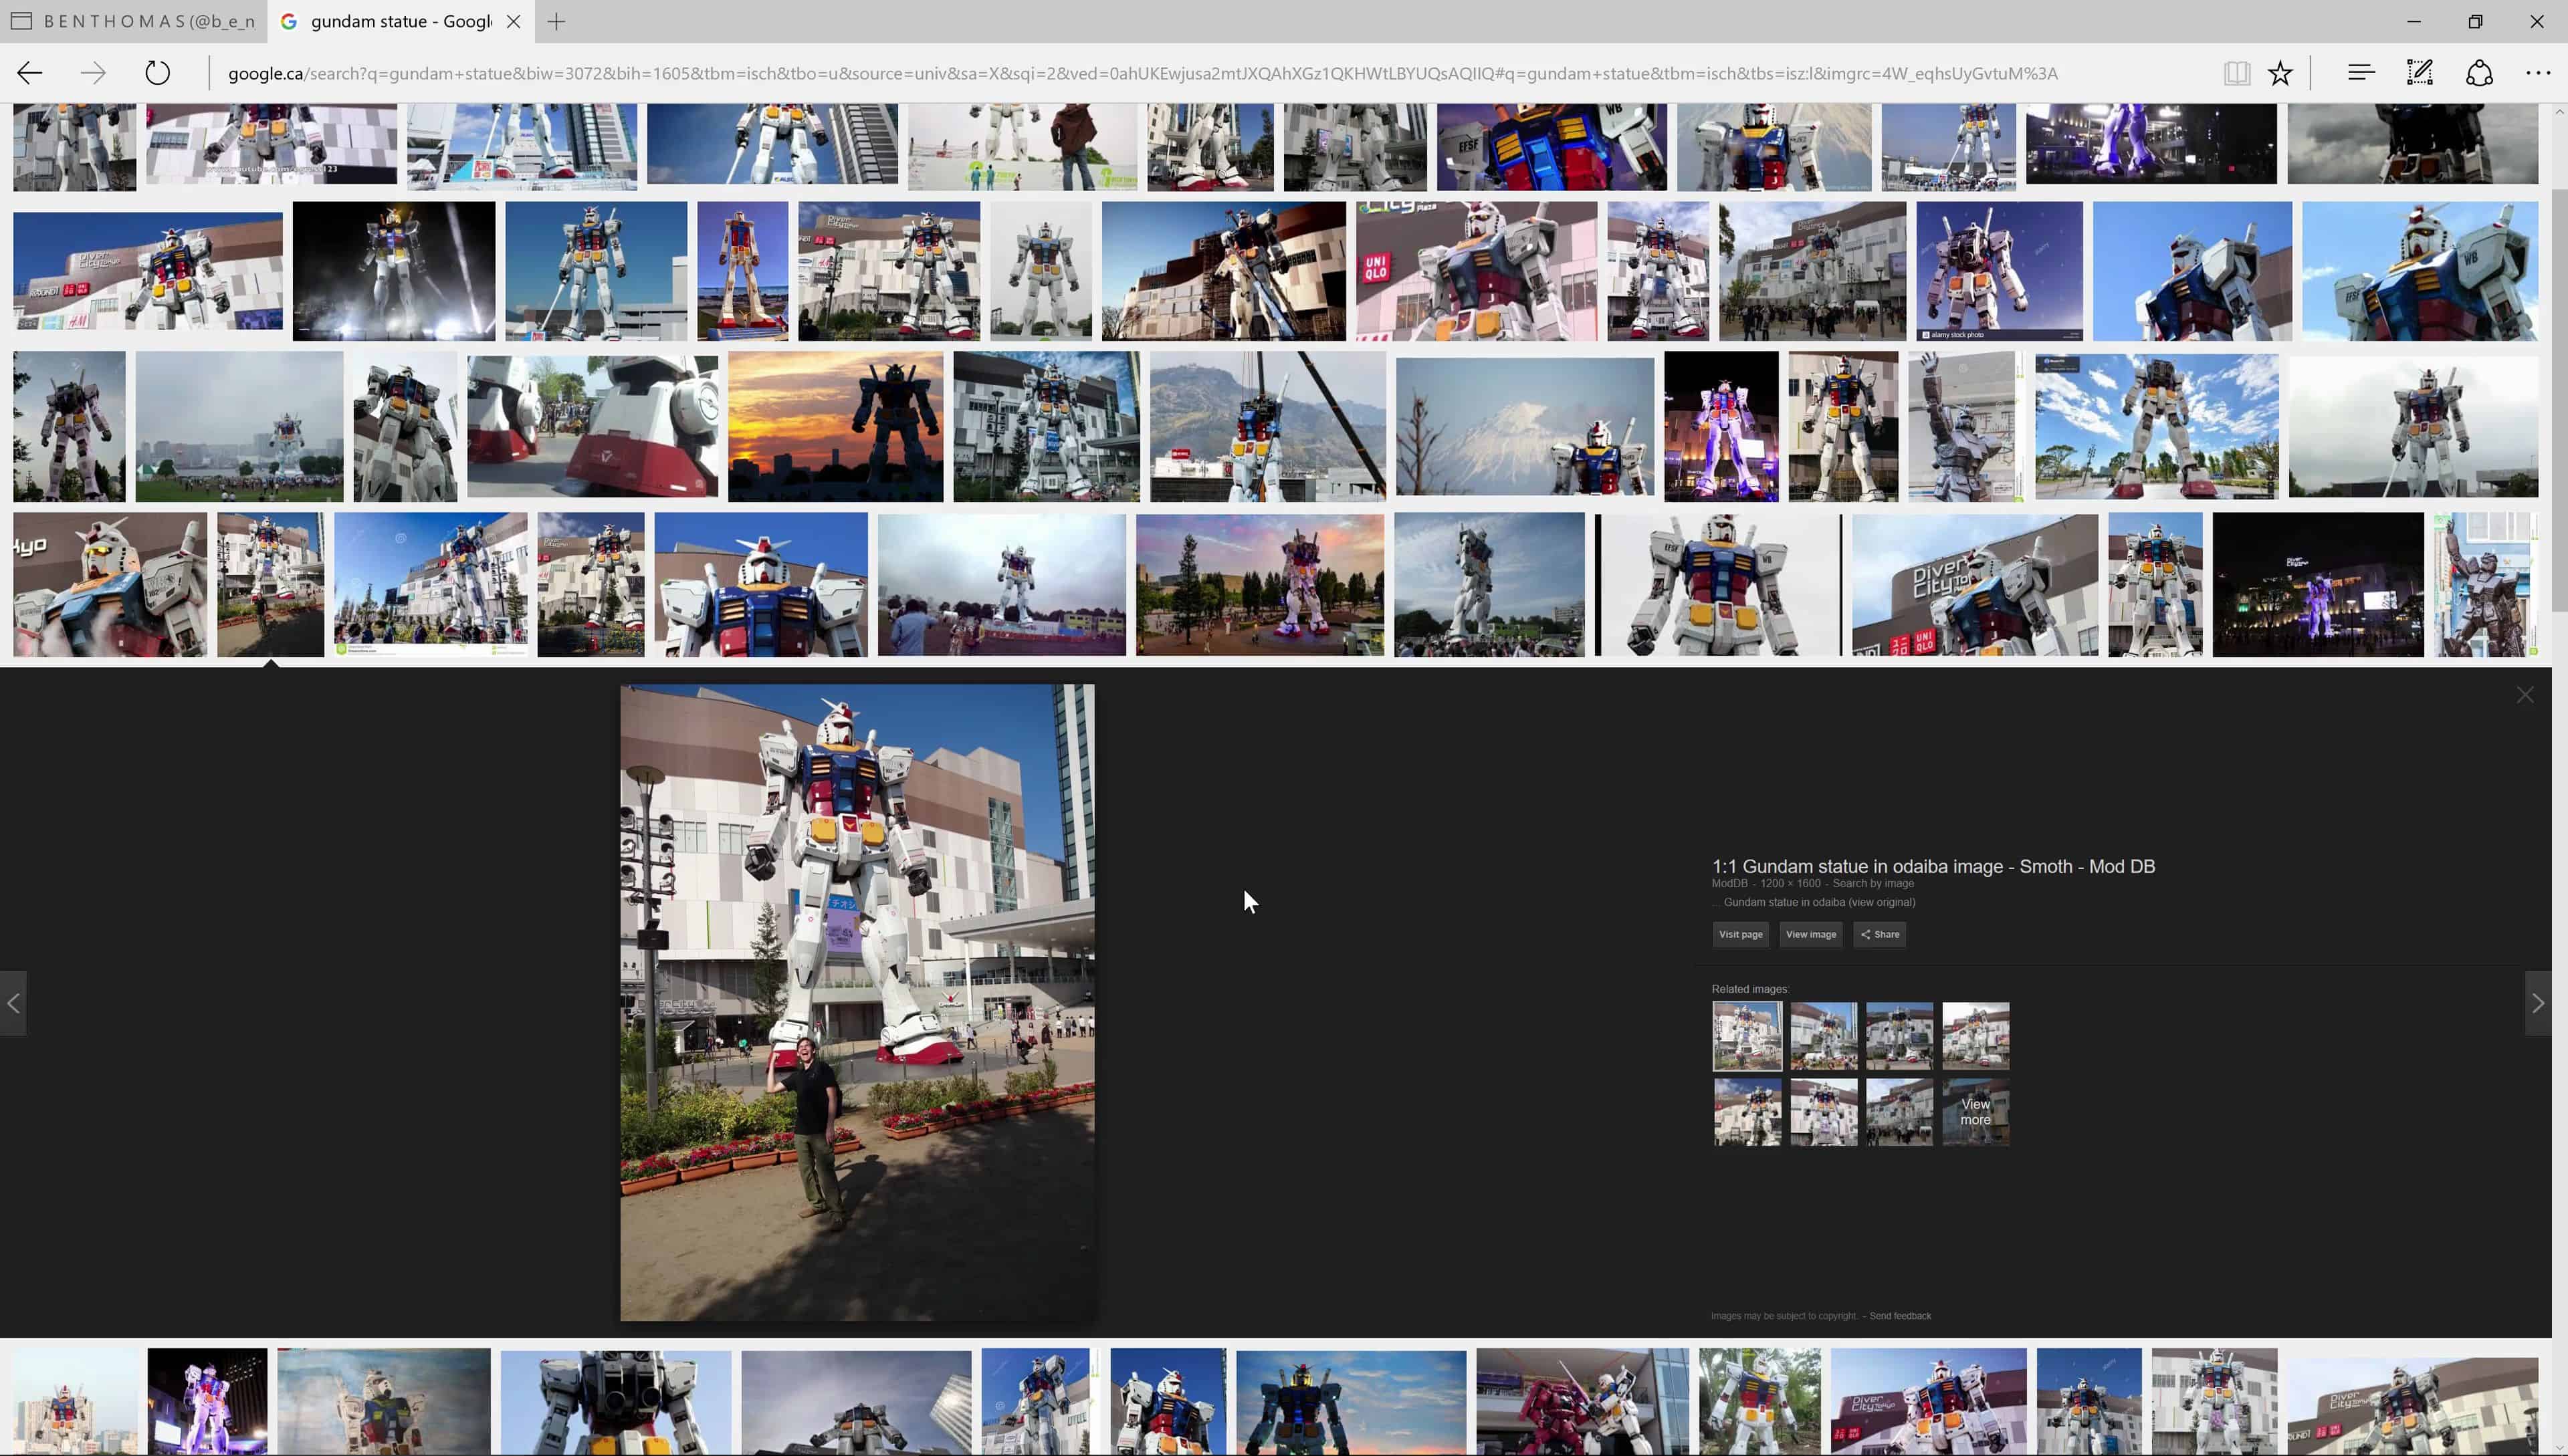Viewport: 2568px width, 1456px height.
Task: Open a new tab with plus
Action: click(556, 21)
